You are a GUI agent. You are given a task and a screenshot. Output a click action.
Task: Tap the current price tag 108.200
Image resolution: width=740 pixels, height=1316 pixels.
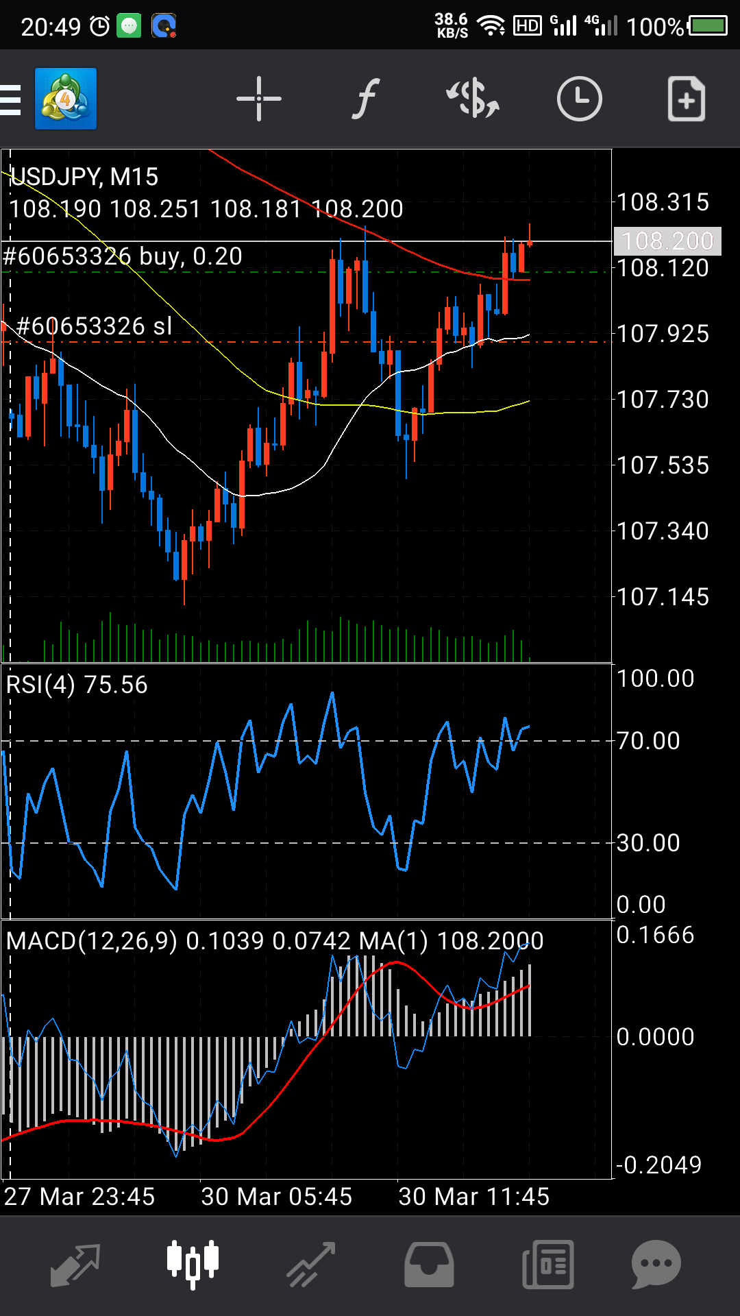667,241
